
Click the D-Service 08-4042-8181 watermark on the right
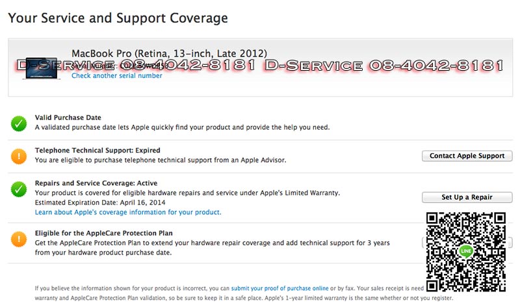(x=383, y=66)
